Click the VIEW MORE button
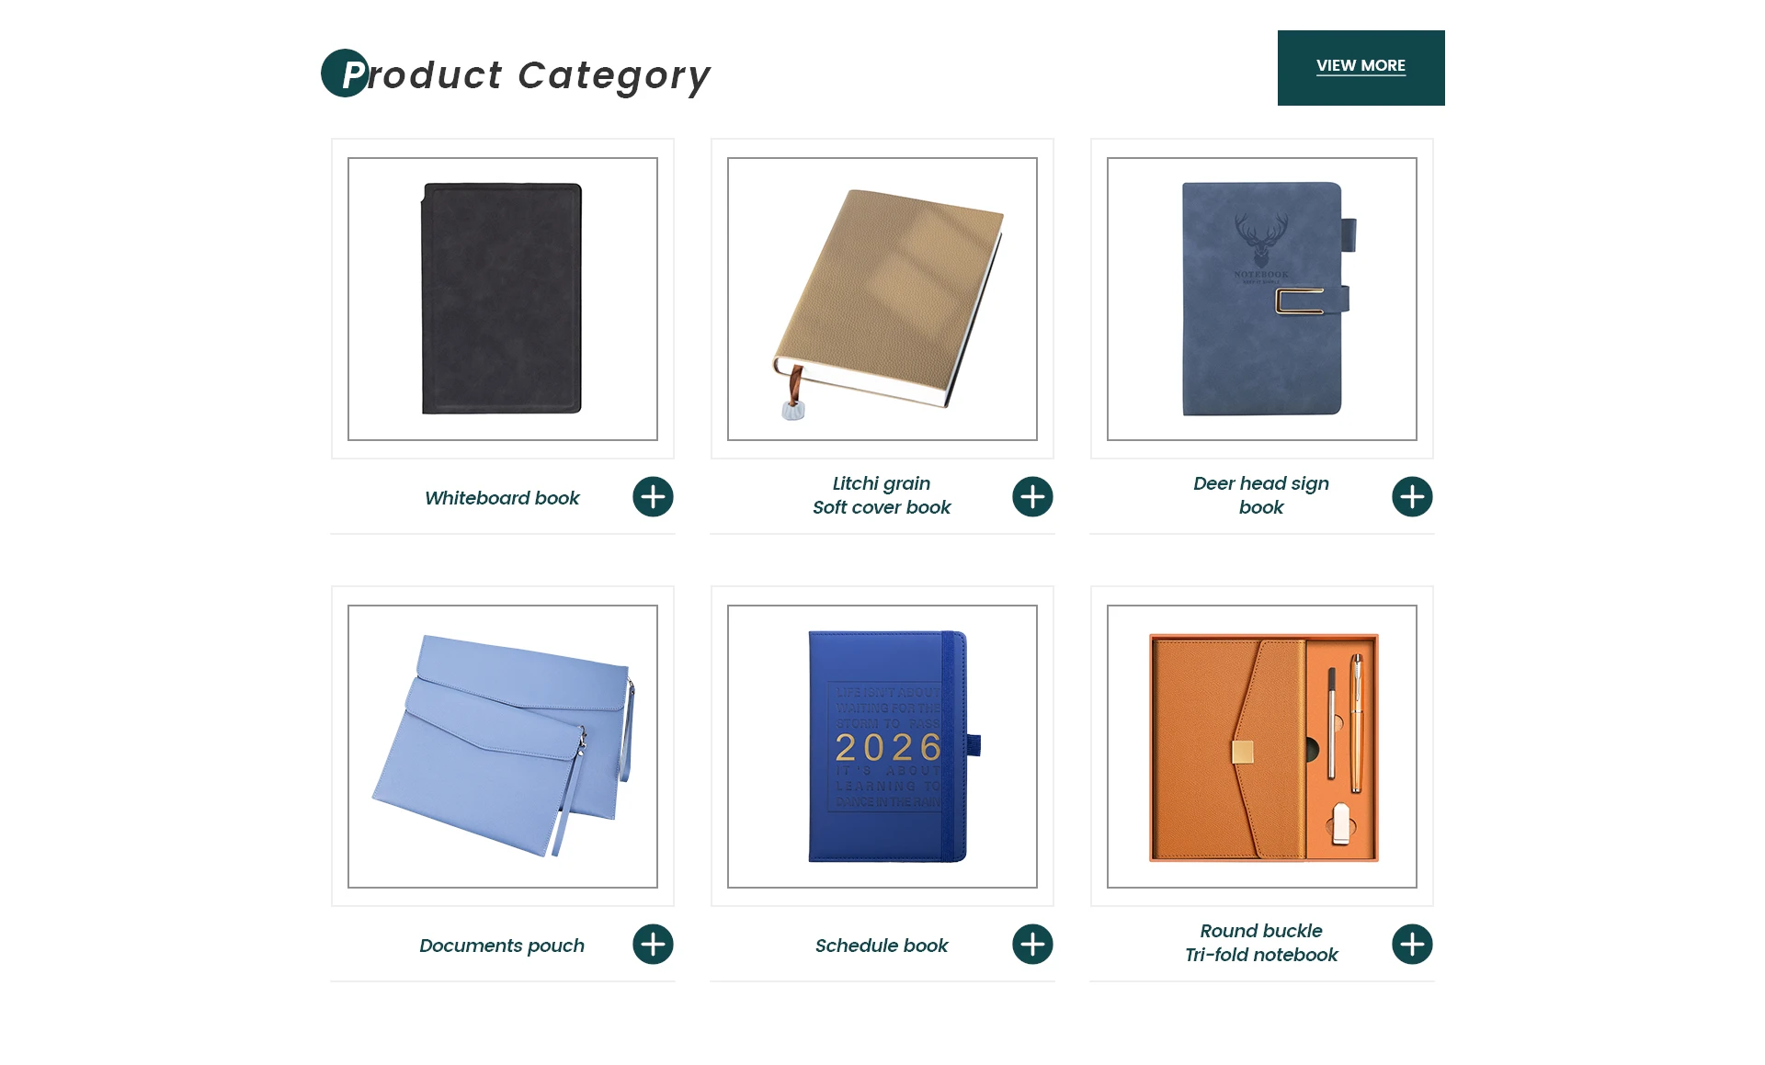This screenshot has width=1765, height=1065. point(1361,68)
